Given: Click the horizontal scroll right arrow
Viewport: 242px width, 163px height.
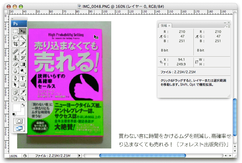Looking at the screenshot, I should tap(230, 156).
